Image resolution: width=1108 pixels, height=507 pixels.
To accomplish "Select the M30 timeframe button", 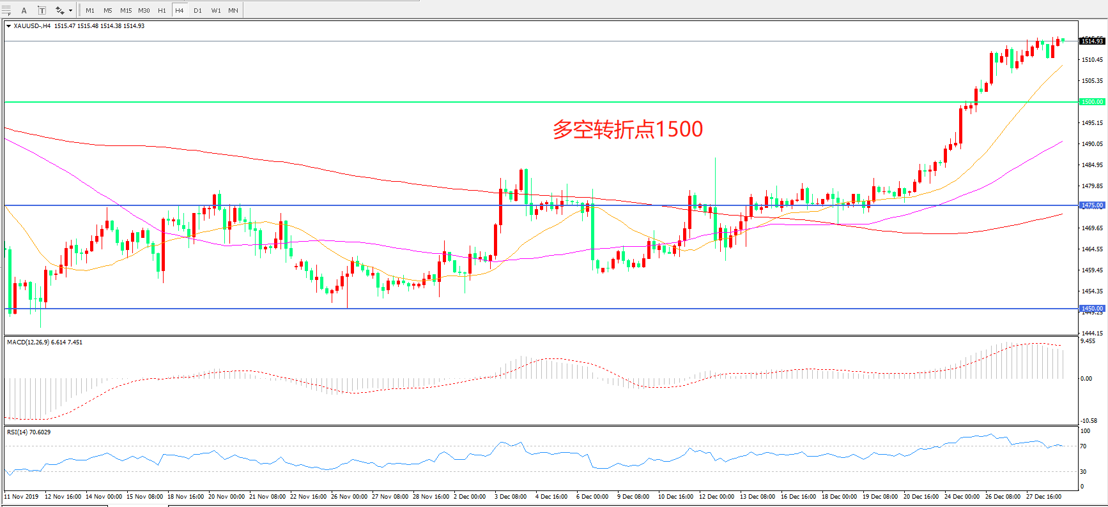I will coord(144,10).
